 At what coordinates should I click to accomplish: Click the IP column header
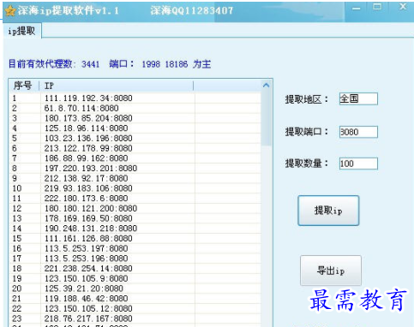click(116, 86)
